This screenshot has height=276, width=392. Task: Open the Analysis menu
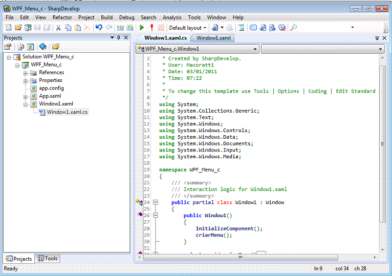[172, 17]
